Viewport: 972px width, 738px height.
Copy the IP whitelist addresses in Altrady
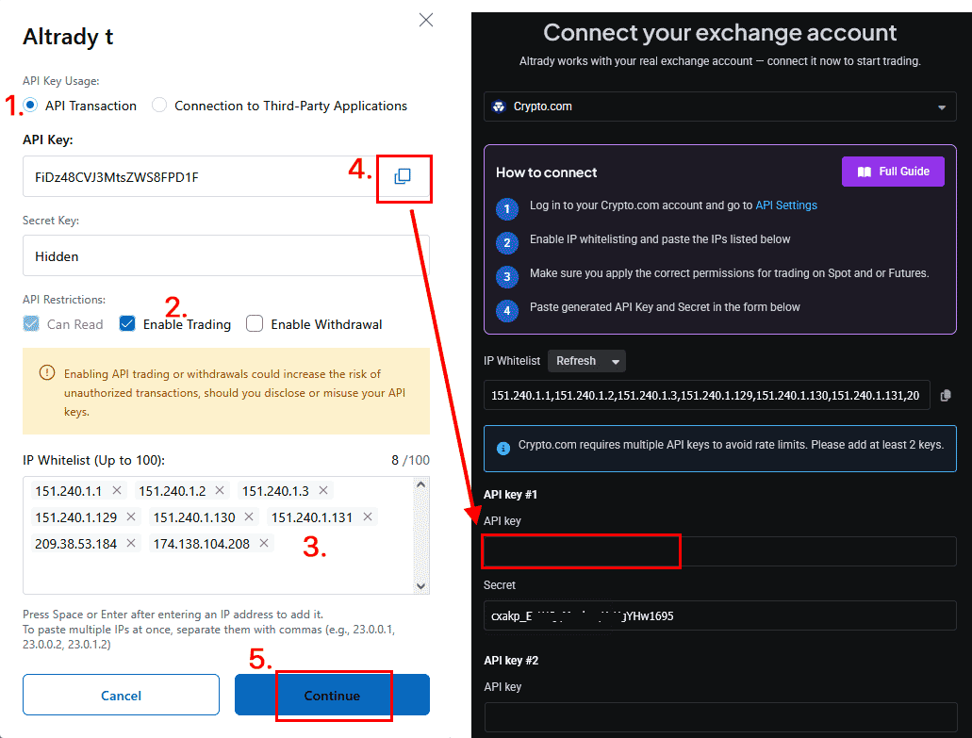click(946, 395)
